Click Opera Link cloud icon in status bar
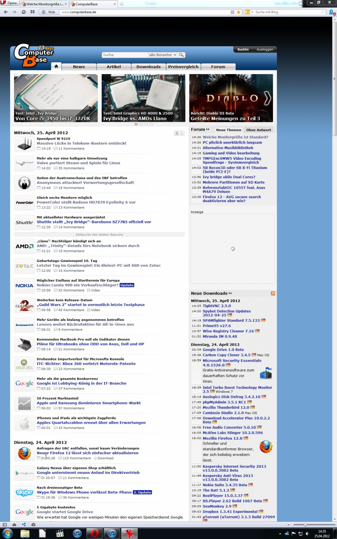337x539 pixels. (14, 524)
